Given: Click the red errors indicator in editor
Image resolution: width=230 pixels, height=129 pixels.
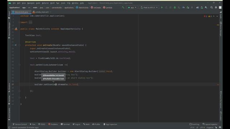Looking at the screenshot, I should tap(205, 16).
